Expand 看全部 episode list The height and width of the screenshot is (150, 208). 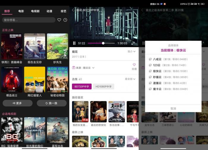pyautogui.click(x=130, y=79)
